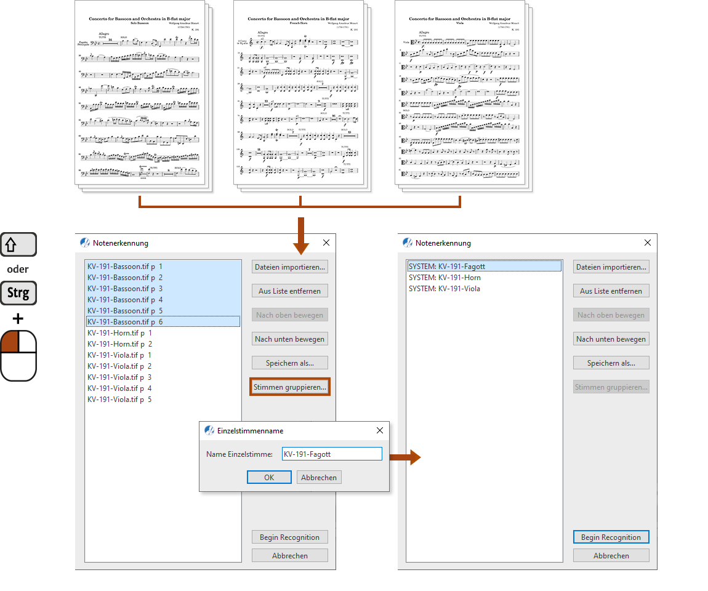Click the Viola sheet music thumbnail

[x=459, y=92]
